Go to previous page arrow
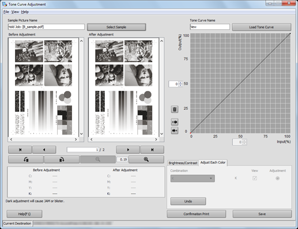This screenshot has height=229, width=298. (44, 150)
